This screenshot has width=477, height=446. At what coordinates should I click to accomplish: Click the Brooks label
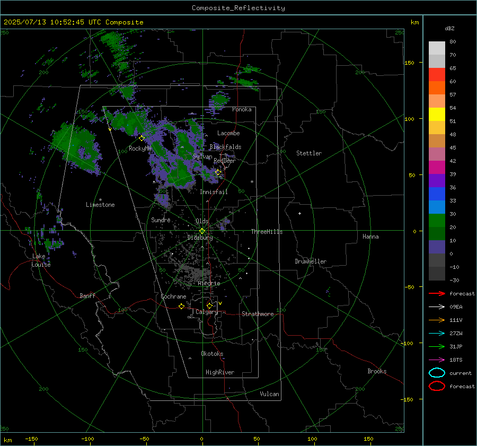(377, 371)
